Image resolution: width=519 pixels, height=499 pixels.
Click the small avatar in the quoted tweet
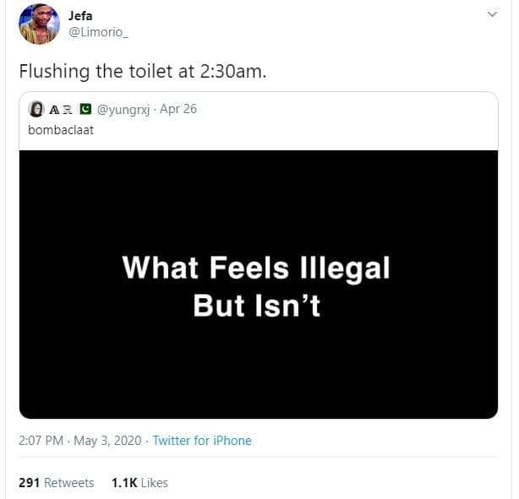36,109
